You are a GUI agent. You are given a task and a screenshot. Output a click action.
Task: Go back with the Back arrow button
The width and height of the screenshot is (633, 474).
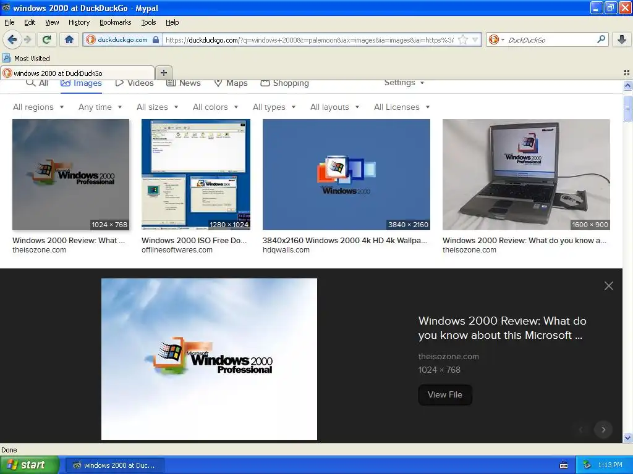[x=12, y=39]
